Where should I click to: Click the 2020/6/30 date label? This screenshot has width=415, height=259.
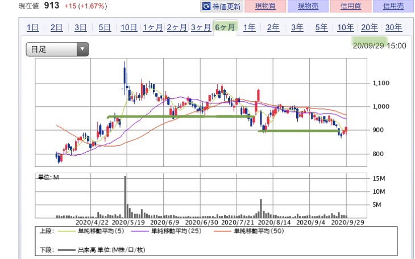point(201,222)
